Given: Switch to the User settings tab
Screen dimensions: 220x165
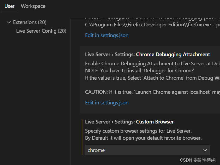Looking at the screenshot, I should click(10, 6).
